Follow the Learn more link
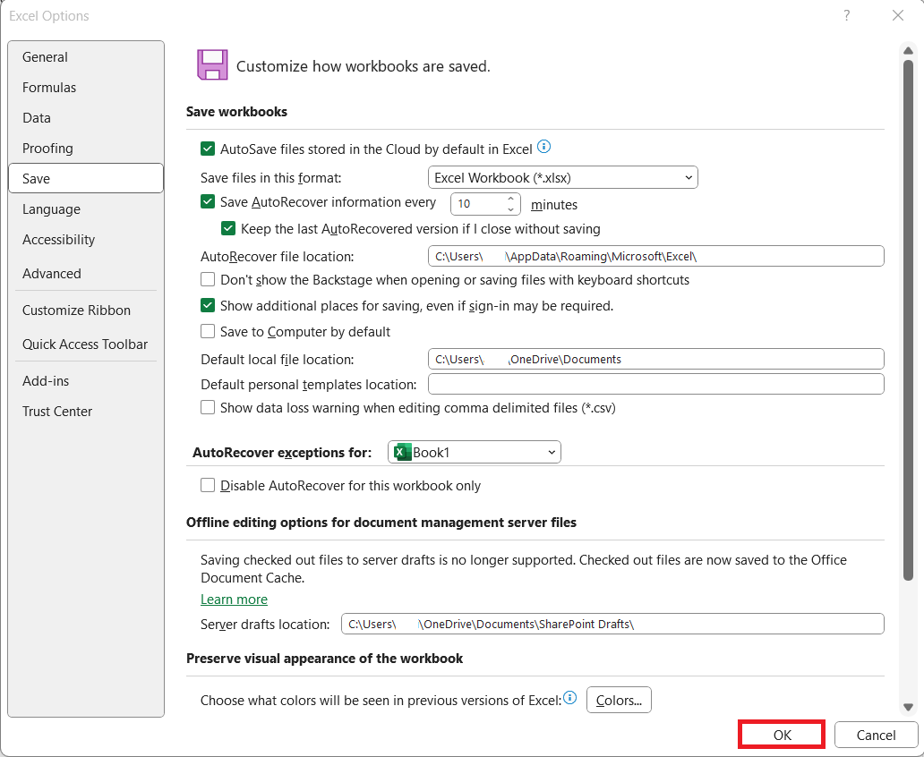The width and height of the screenshot is (924, 757). point(234,600)
